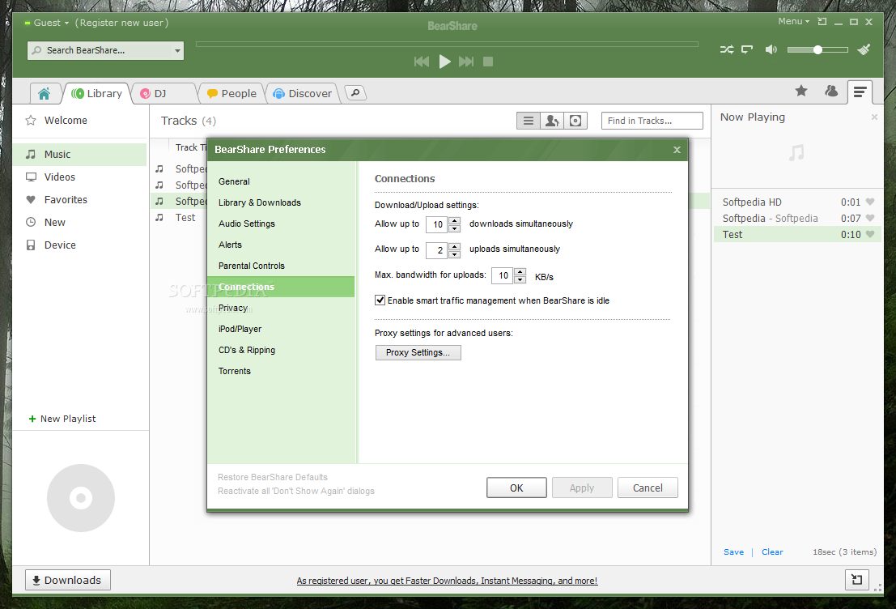Create a New Playlist
The width and height of the screenshot is (896, 609).
pos(62,419)
